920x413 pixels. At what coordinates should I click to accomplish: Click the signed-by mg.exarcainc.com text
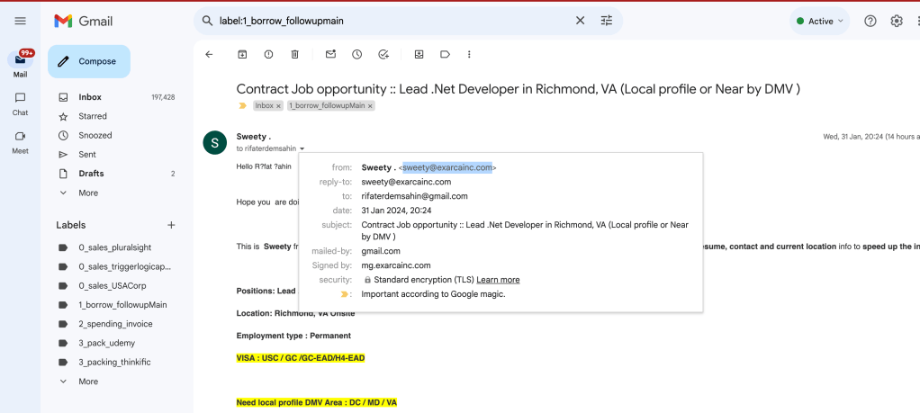pyautogui.click(x=395, y=265)
